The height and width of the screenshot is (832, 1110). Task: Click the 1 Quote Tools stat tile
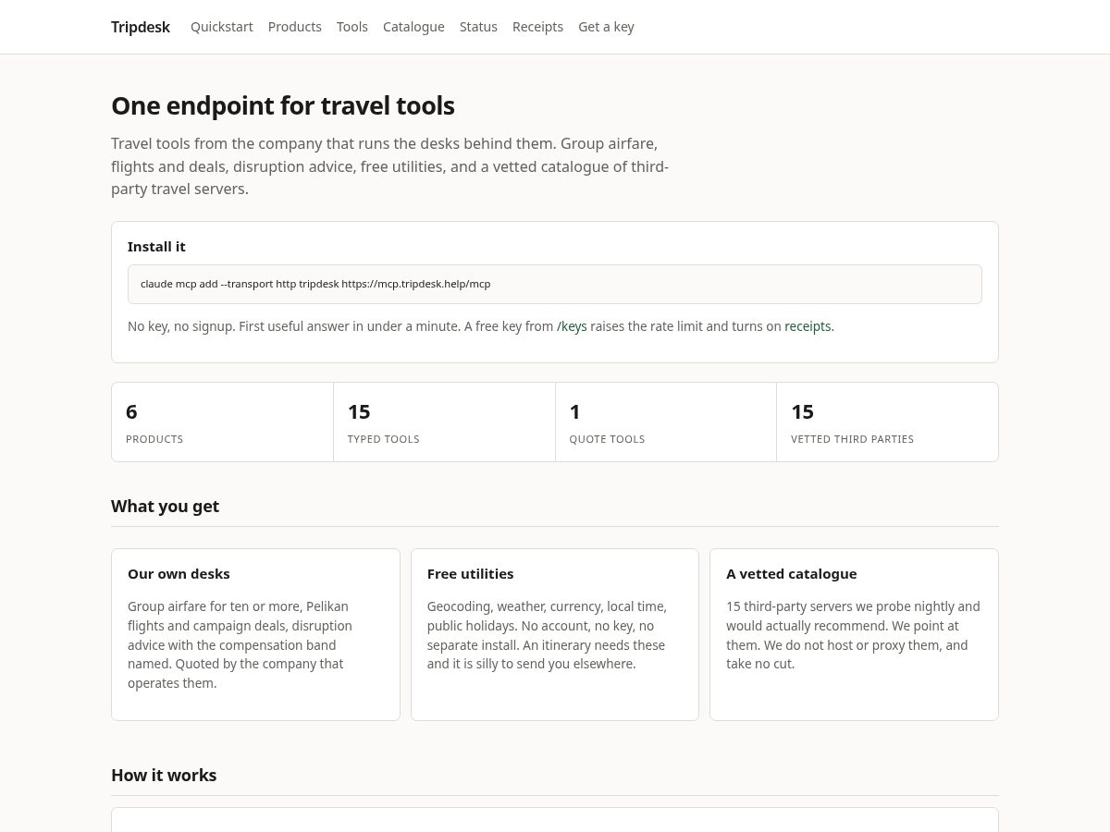pos(666,422)
